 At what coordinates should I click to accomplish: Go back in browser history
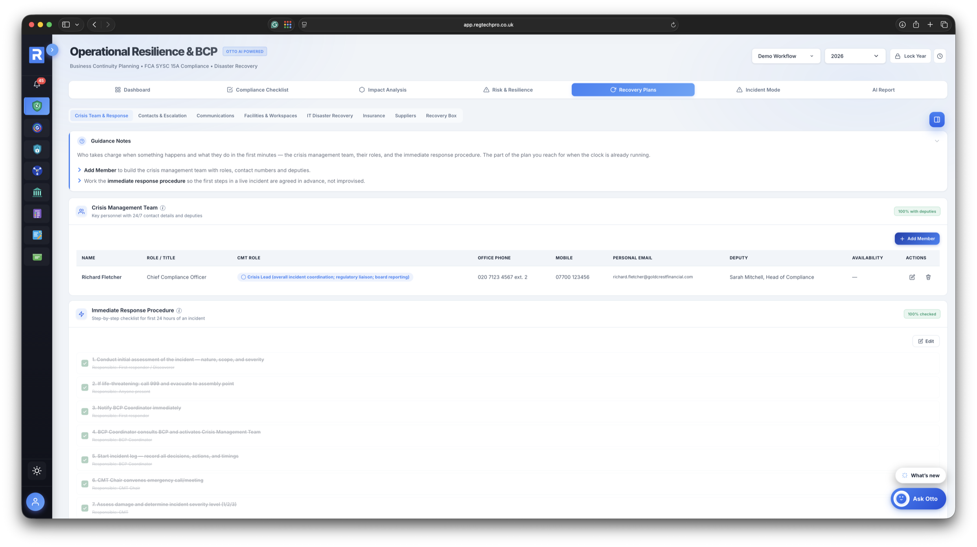pyautogui.click(x=94, y=25)
